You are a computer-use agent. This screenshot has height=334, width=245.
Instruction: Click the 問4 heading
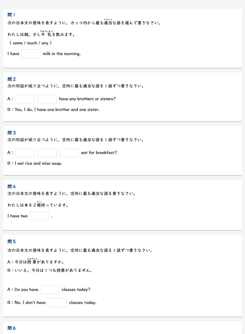(12, 186)
